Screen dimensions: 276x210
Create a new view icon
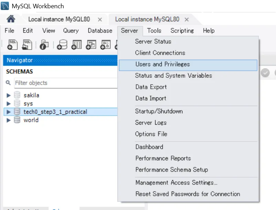[x=91, y=44]
